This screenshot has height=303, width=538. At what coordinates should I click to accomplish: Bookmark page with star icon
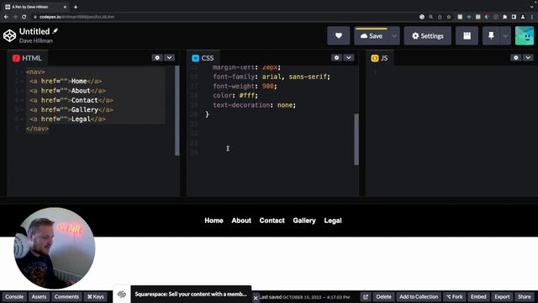pos(449,17)
